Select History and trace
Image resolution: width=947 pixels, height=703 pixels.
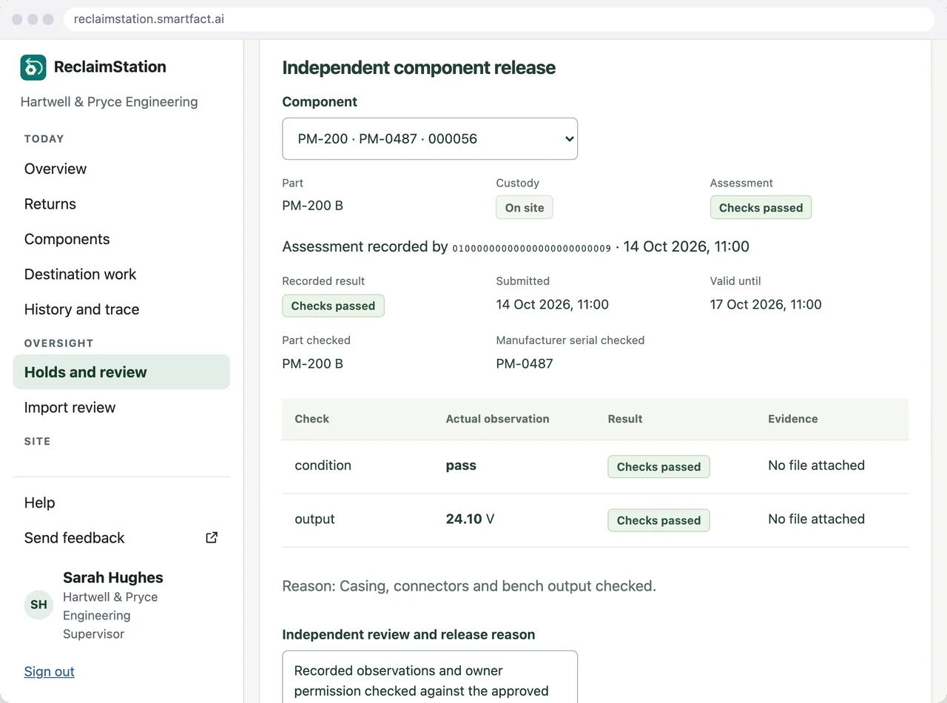[82, 309]
